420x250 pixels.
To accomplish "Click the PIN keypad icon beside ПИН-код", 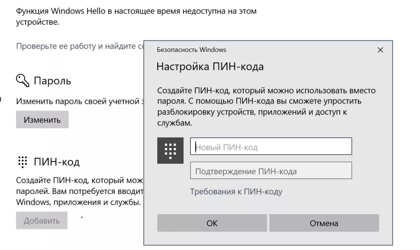I will [23, 162].
